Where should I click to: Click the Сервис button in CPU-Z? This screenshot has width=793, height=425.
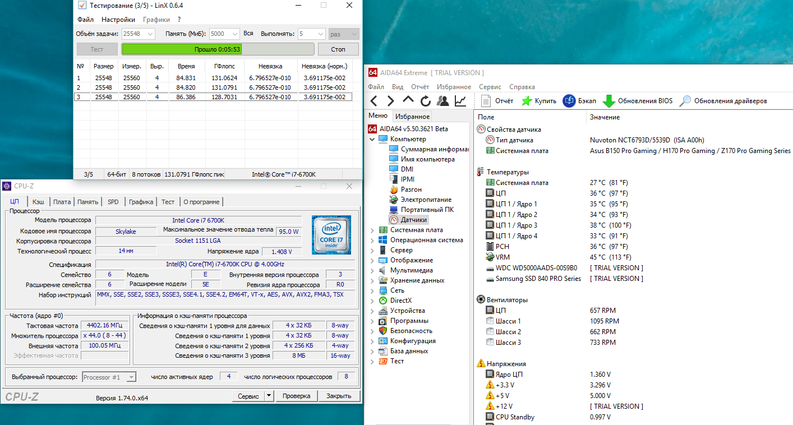click(248, 396)
